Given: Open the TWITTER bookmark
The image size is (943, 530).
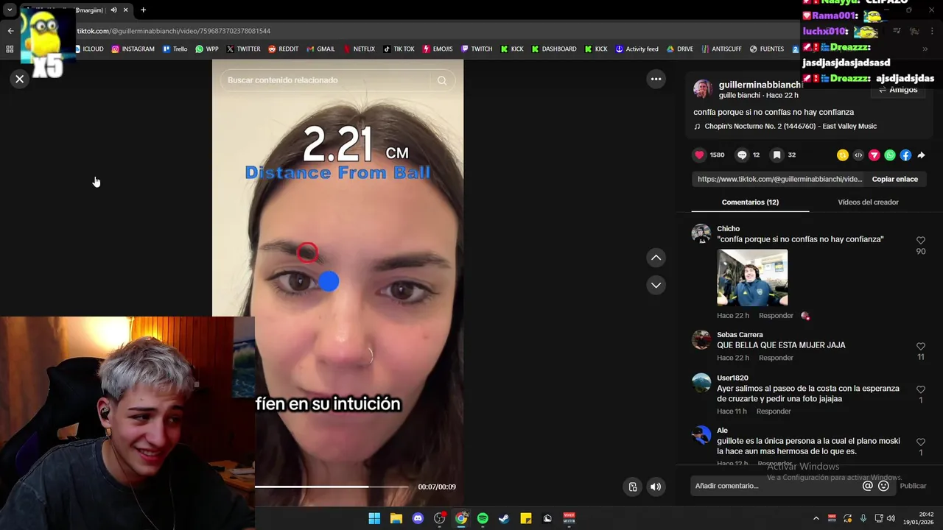Looking at the screenshot, I should coord(243,49).
